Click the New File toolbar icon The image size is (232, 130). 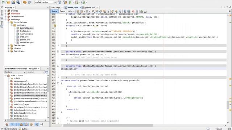tap(4, 3)
